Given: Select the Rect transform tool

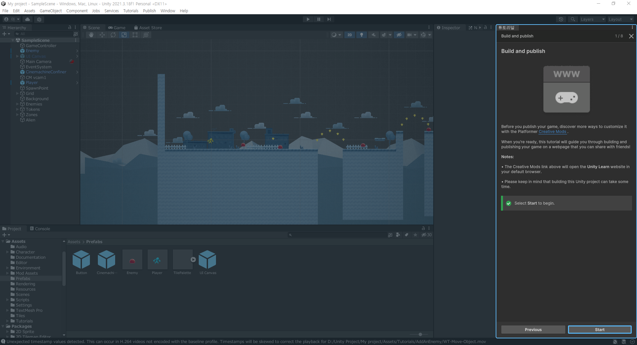Looking at the screenshot, I should (x=135, y=35).
